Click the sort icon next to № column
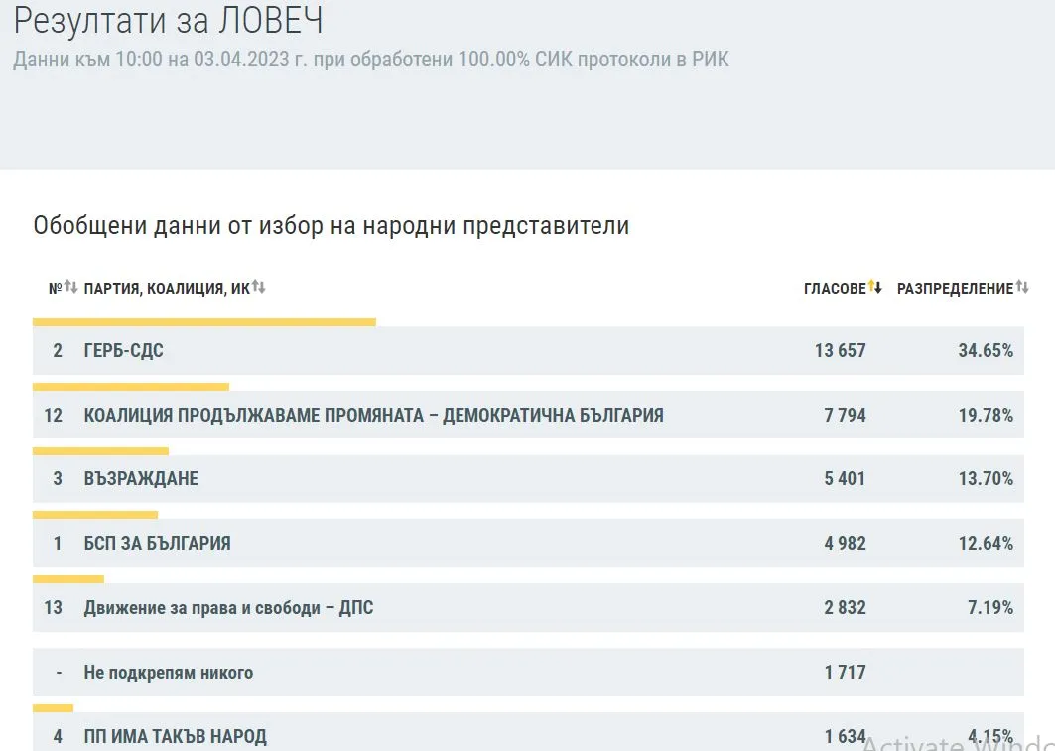 point(70,288)
